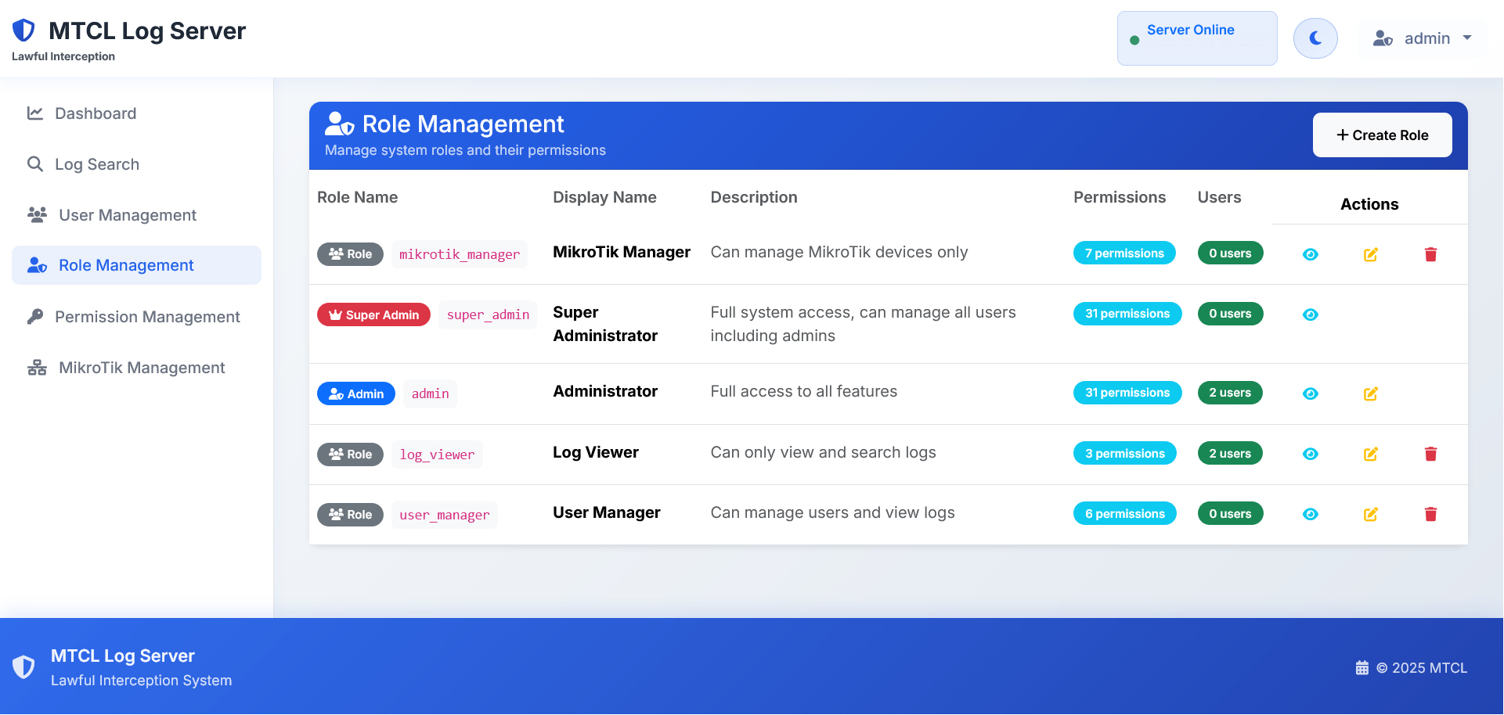The height and width of the screenshot is (715, 1504).
Task: Toggle dark mode with moon button
Action: click(x=1315, y=38)
